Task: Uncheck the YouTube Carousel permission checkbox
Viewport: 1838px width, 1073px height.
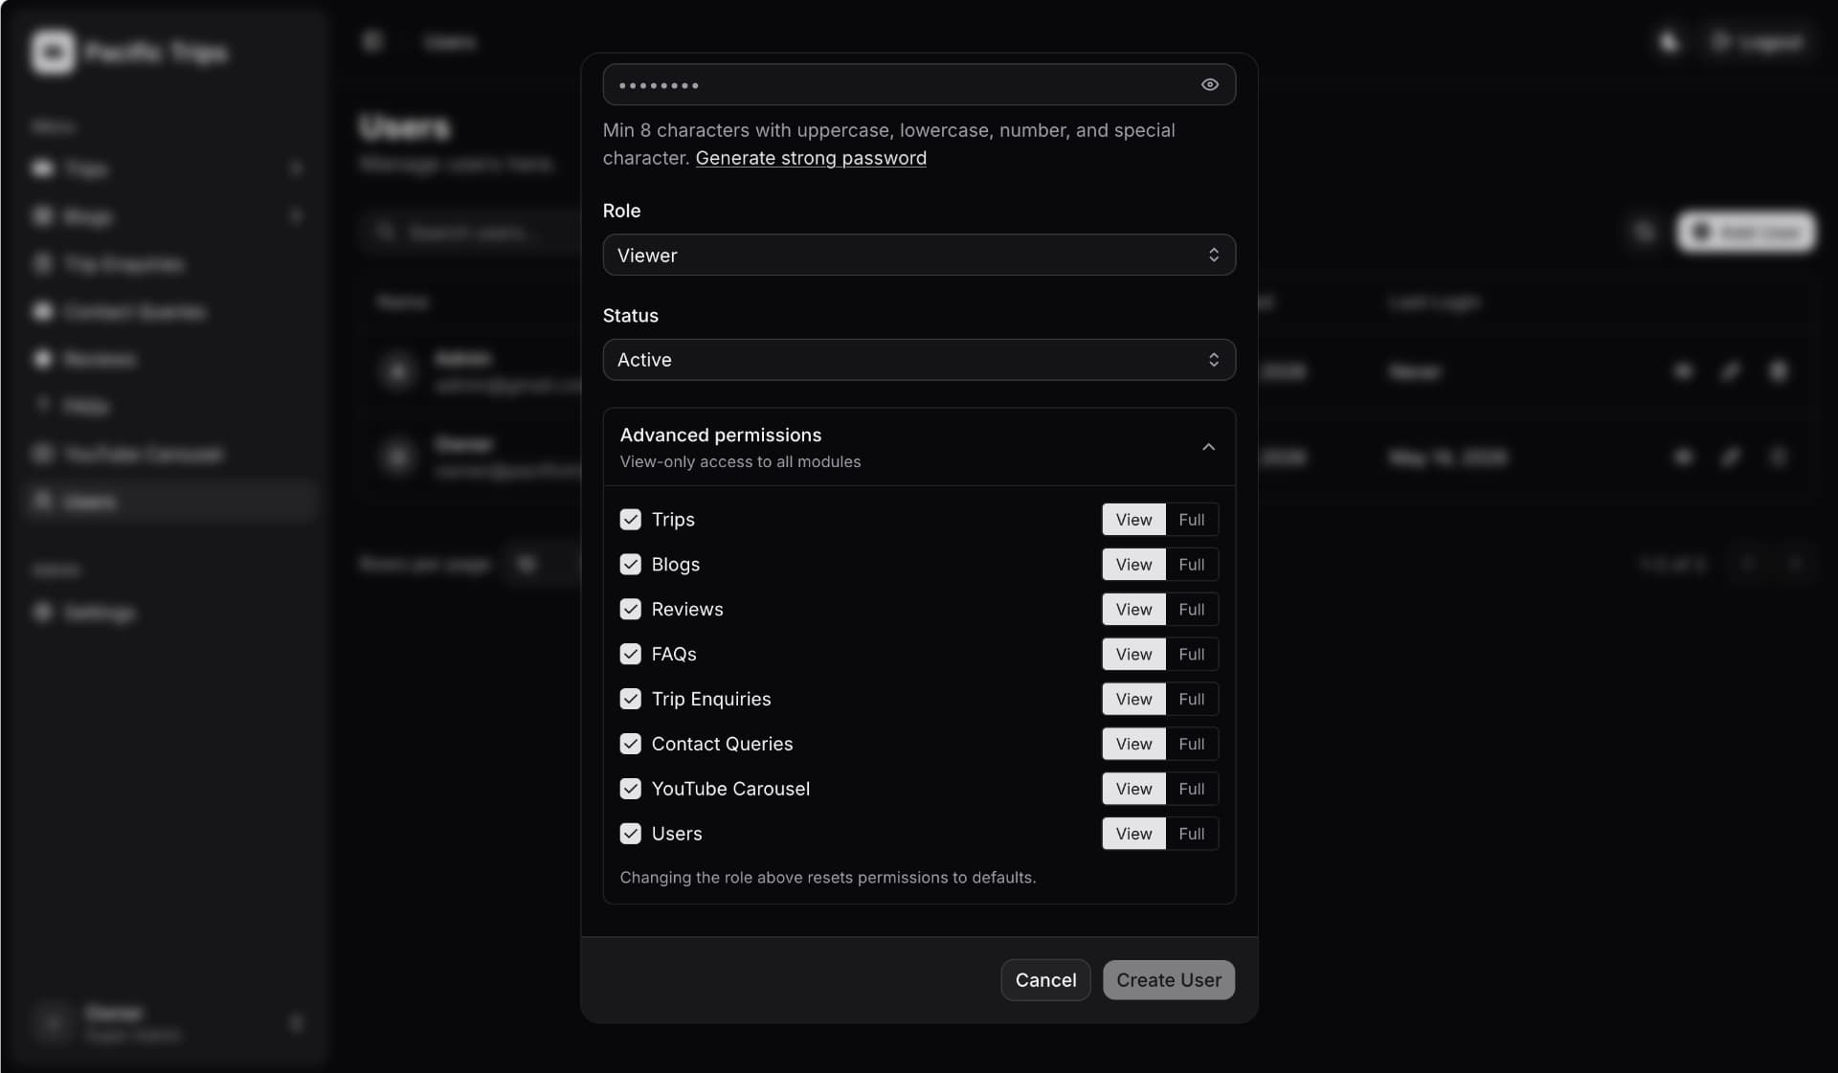Action: pos(630,789)
